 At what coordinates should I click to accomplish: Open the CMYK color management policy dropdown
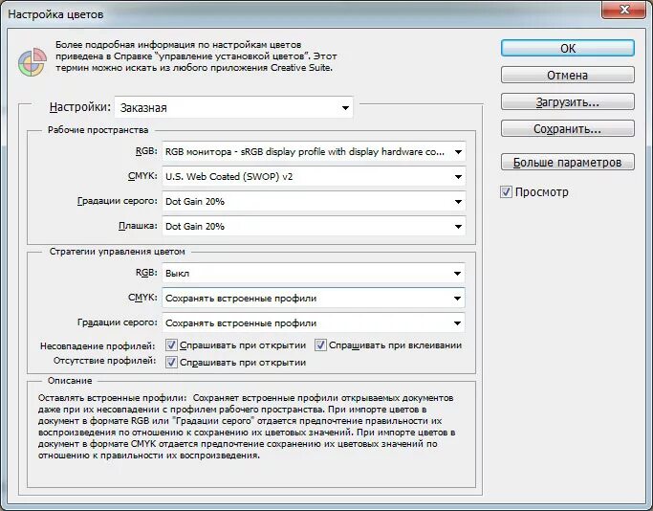pyautogui.click(x=314, y=299)
